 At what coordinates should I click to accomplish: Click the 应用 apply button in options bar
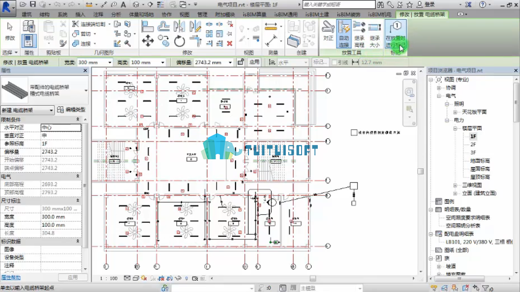254,62
